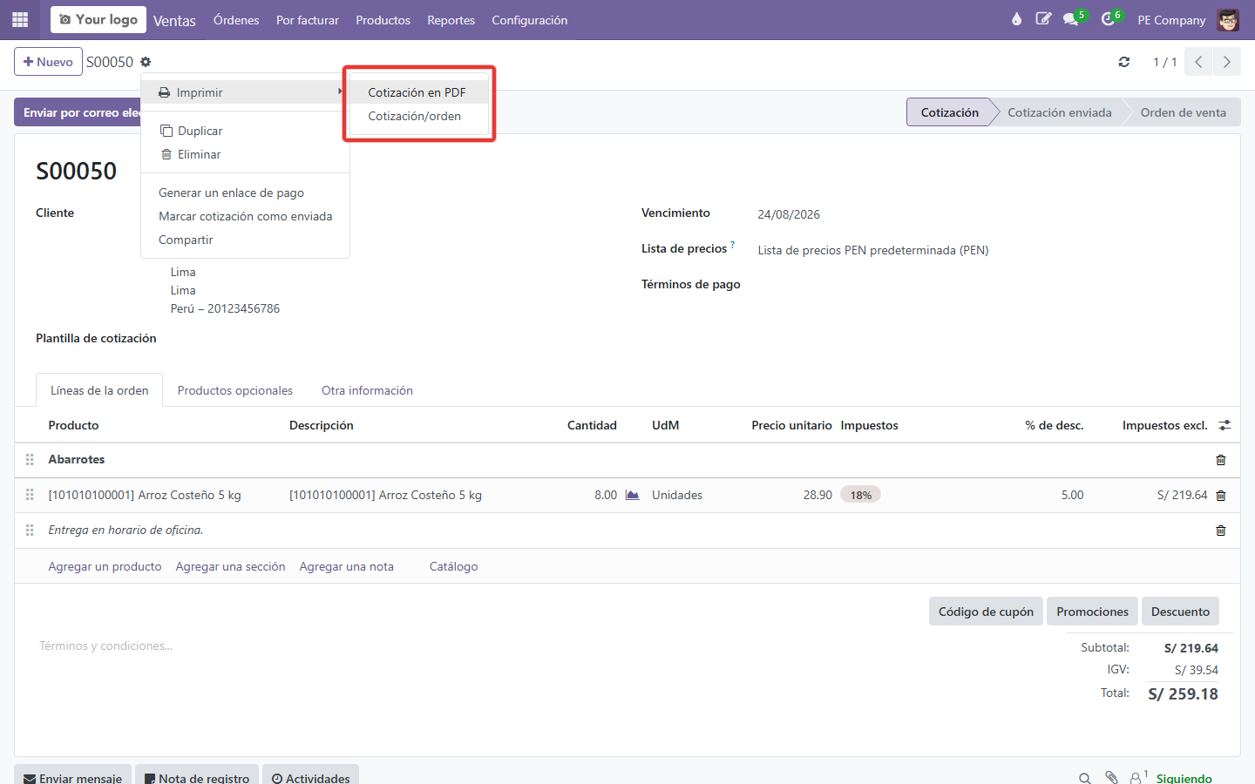The height and width of the screenshot is (784, 1255).
Task: Open the Productos menu
Action: [x=383, y=20]
